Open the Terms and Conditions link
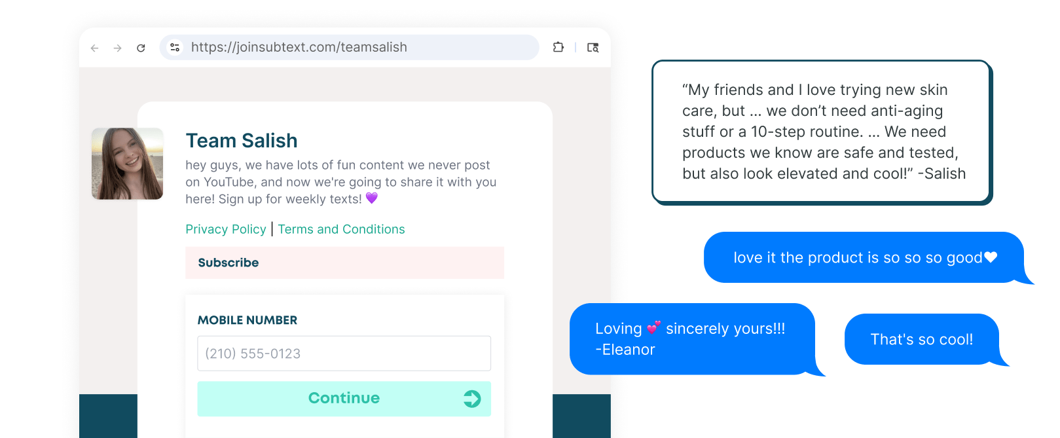The image size is (1060, 438). point(341,229)
